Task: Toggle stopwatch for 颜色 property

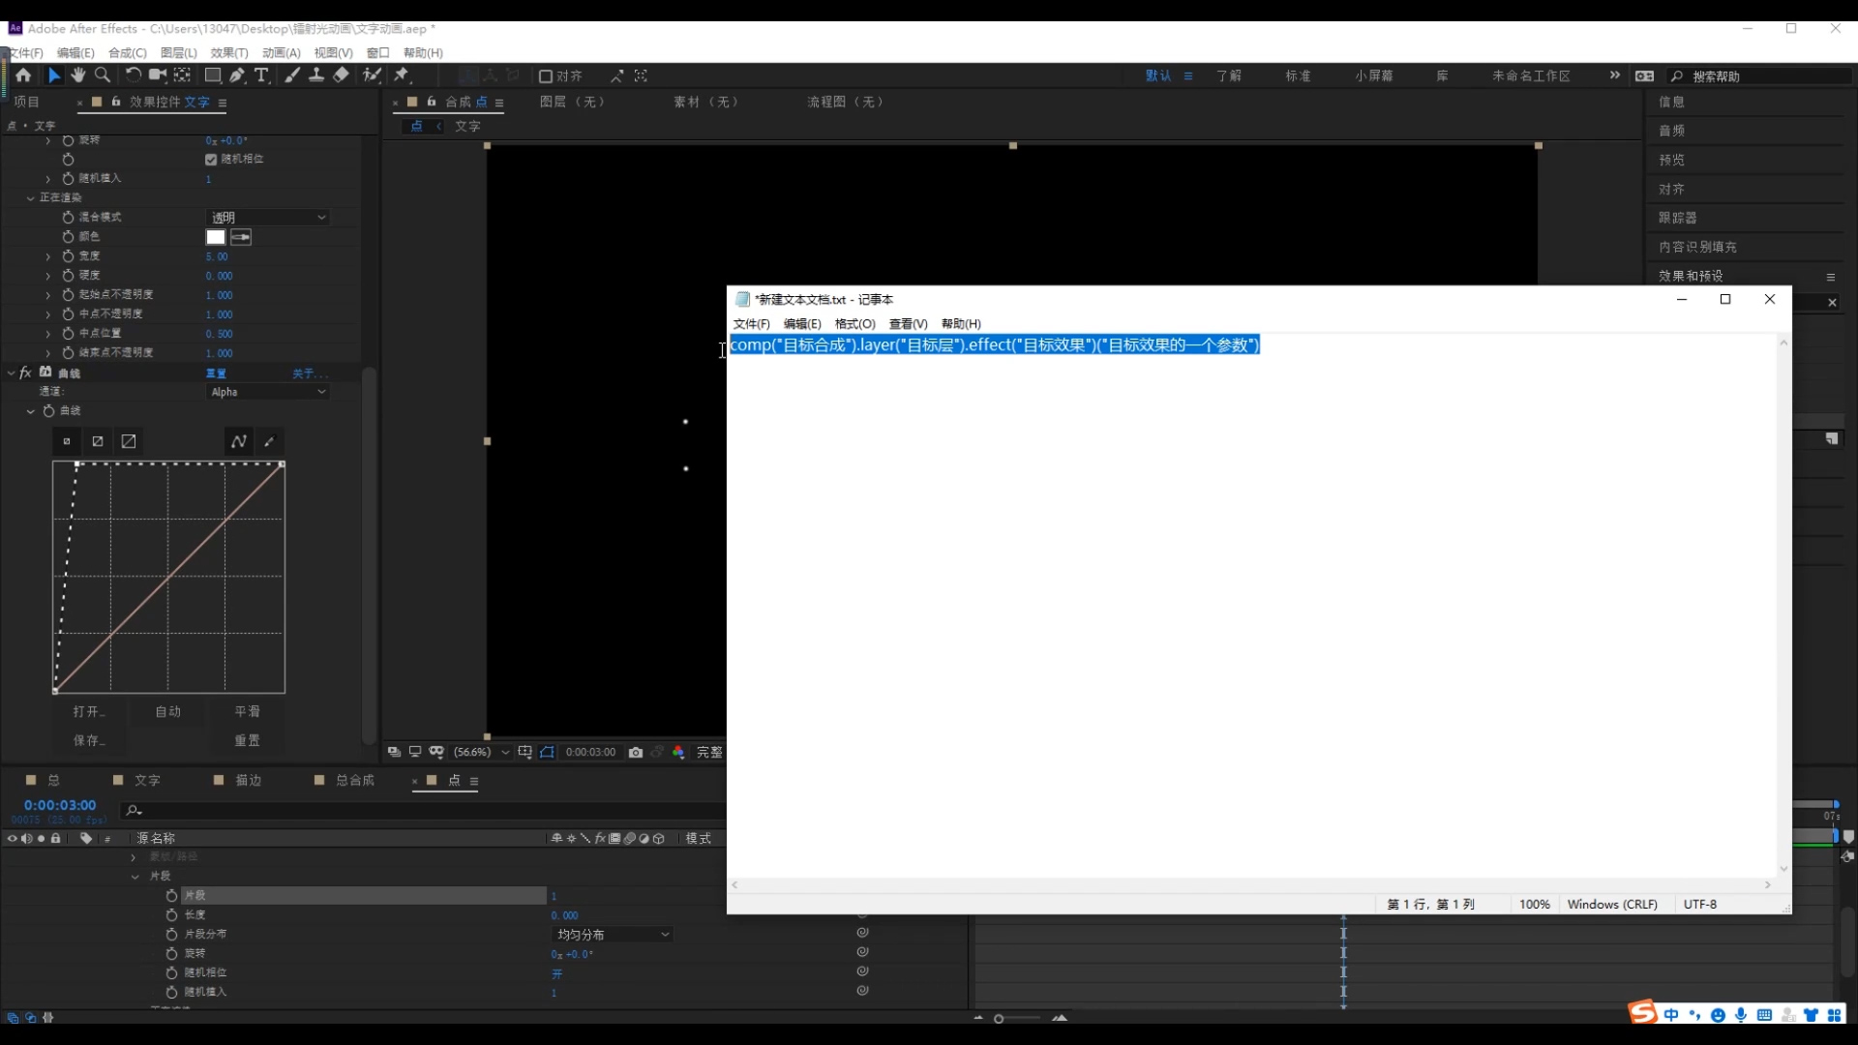Action: coord(68,236)
